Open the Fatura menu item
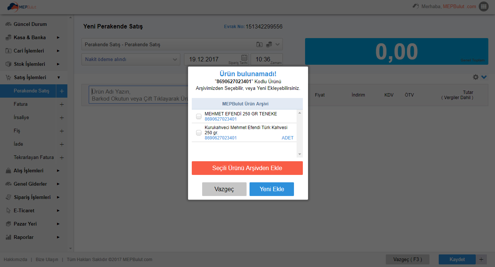Viewport: 495px width, 267px height. [21, 104]
